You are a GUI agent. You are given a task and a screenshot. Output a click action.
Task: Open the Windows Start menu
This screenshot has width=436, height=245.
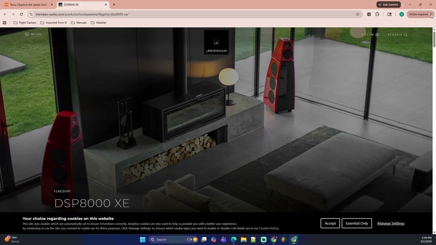[143, 240]
